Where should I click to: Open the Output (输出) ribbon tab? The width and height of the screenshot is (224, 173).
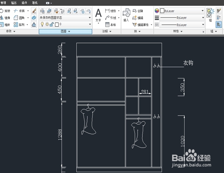click(14, 3)
